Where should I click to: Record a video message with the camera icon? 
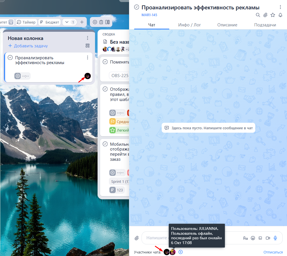tap(268, 238)
